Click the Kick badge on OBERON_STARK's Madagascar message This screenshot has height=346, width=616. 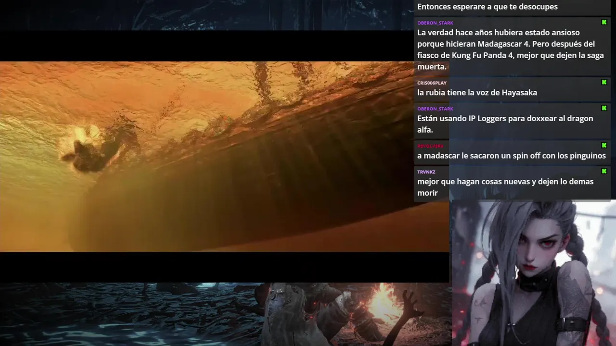[x=604, y=22]
